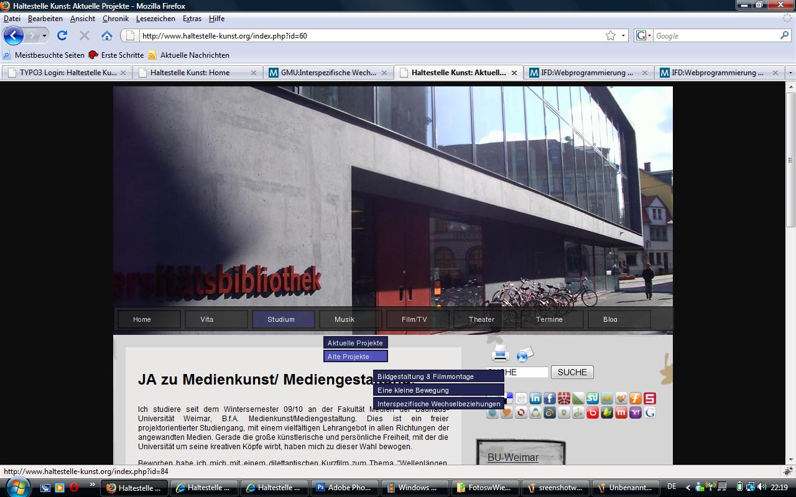796x497 pixels.
Task: Reload the page with the refresh icon
Action: (x=62, y=35)
